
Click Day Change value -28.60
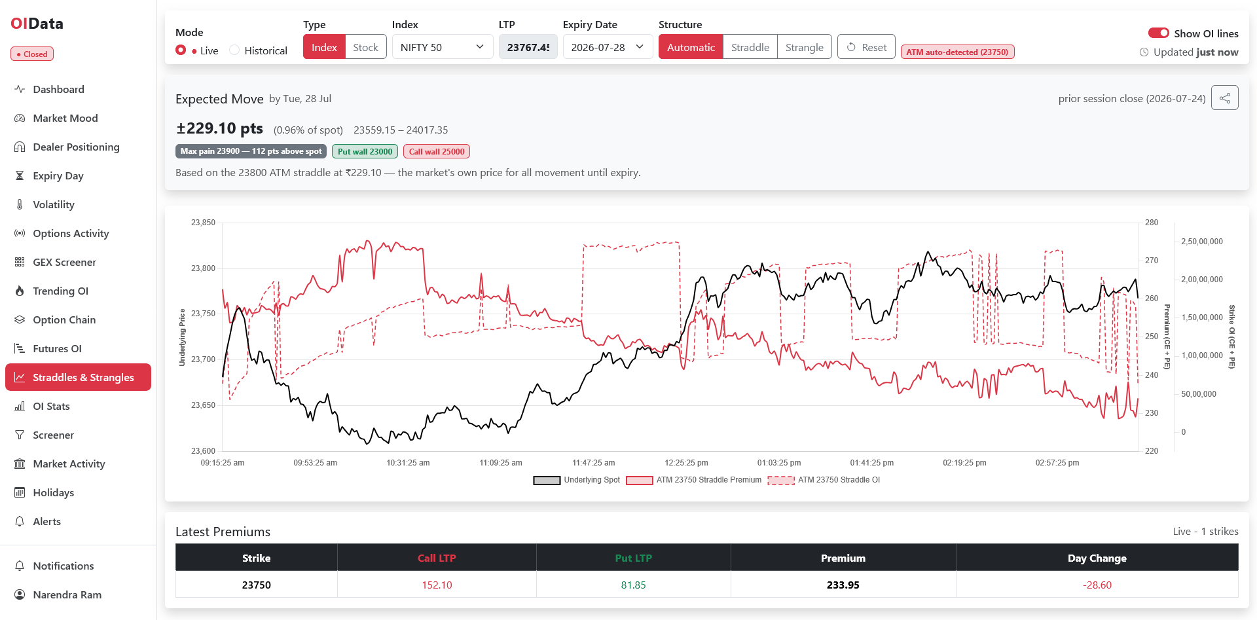coord(1097,585)
